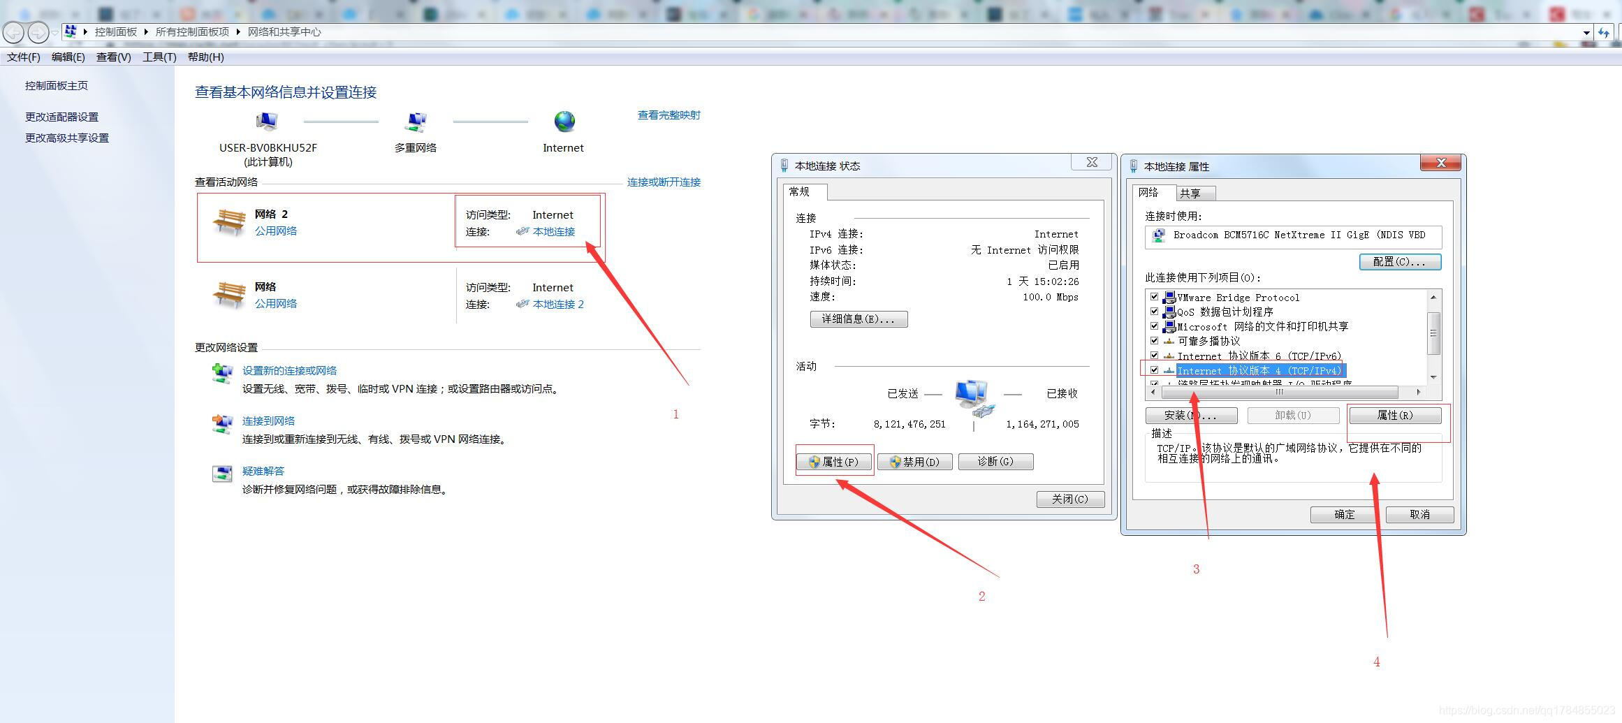Click the back navigation arrow button
The height and width of the screenshot is (723, 1622).
tap(13, 32)
